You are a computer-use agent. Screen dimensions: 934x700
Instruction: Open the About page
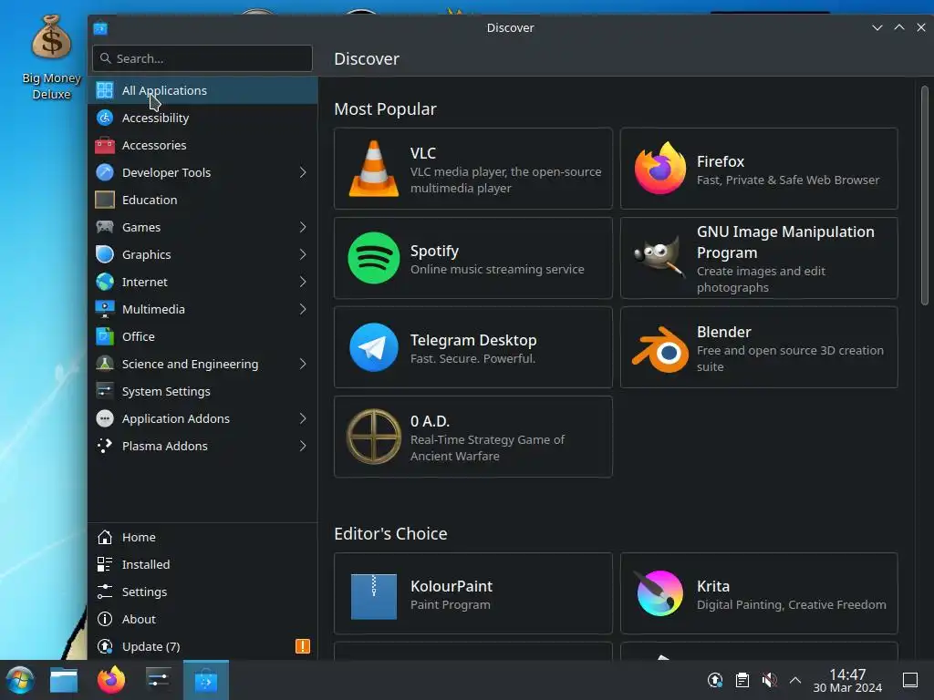[x=202, y=619]
